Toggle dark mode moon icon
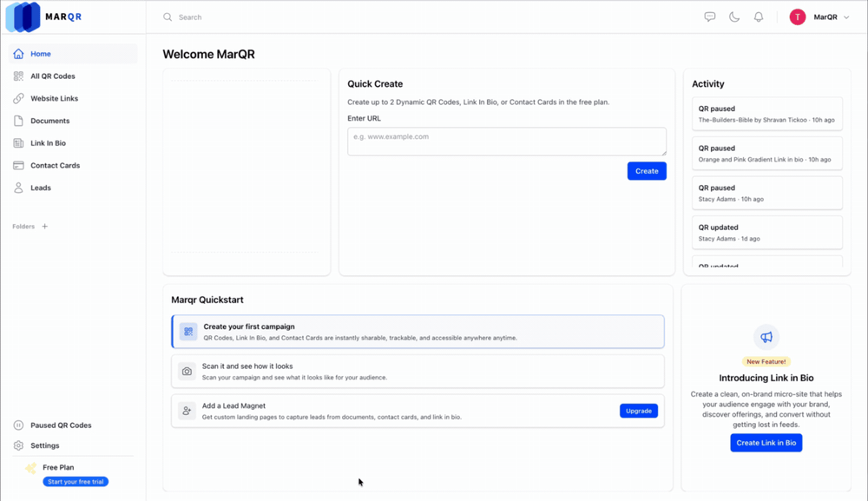Image resolution: width=868 pixels, height=501 pixels. [x=734, y=17]
